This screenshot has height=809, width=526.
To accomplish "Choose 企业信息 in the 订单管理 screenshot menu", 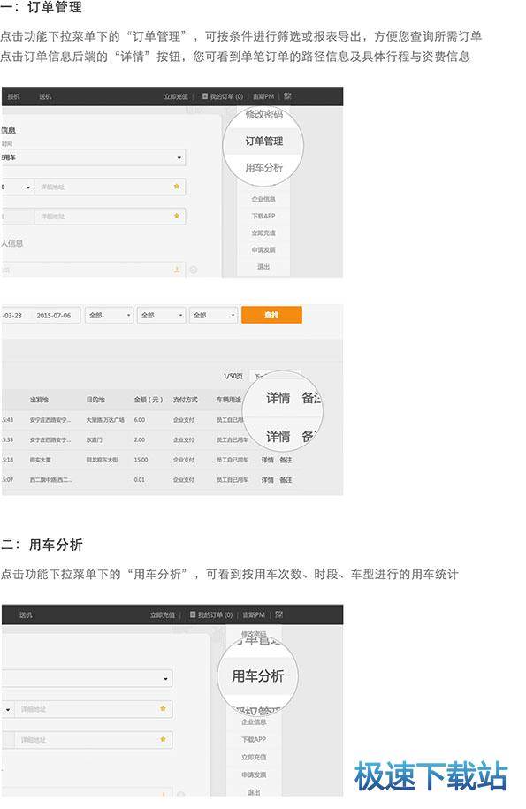I will (263, 199).
